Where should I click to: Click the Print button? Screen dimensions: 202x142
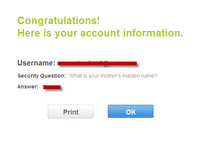coord(71,111)
